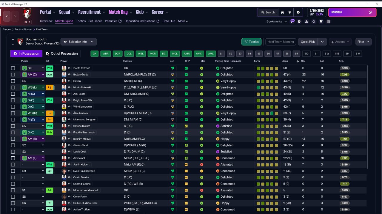Switch to the Set Pieces tab
This screenshot has width=382, height=214.
coord(95,21)
